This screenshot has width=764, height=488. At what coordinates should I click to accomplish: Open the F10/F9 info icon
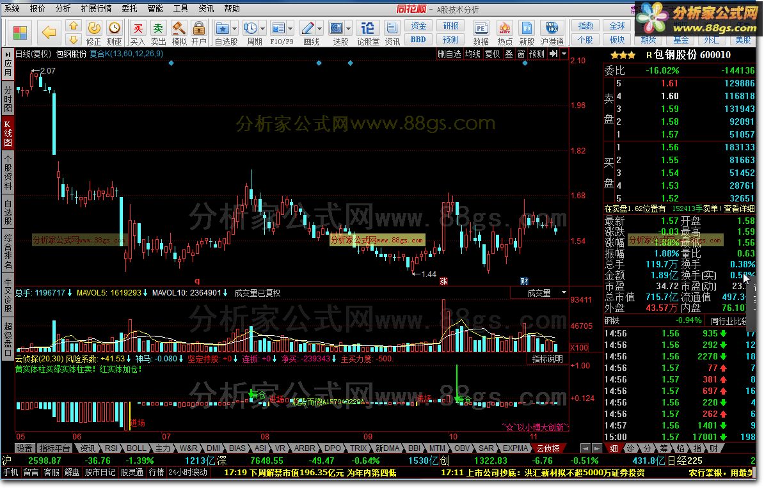click(278, 28)
